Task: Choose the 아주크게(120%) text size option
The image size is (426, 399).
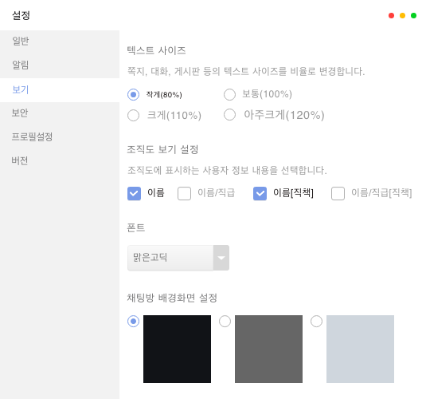Action: 229,115
